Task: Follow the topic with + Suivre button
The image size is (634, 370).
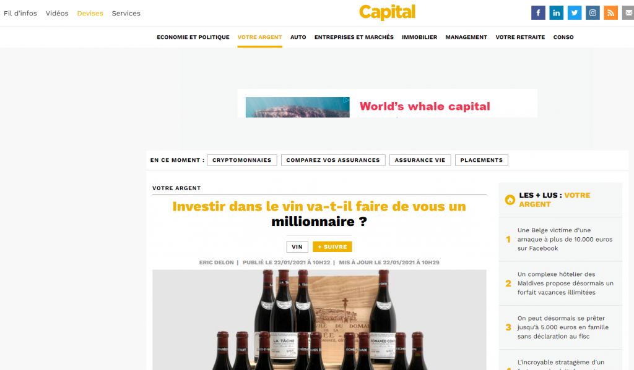Action: coord(332,246)
